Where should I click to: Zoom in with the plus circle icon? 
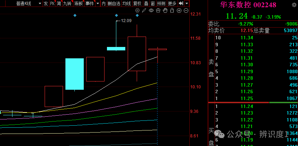pos(179,11)
